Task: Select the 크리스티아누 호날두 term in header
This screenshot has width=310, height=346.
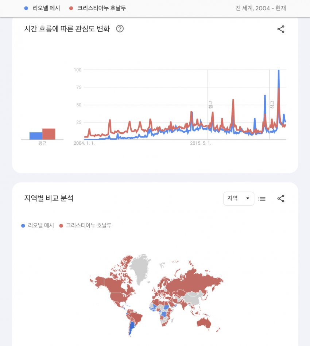Action: 101,8
